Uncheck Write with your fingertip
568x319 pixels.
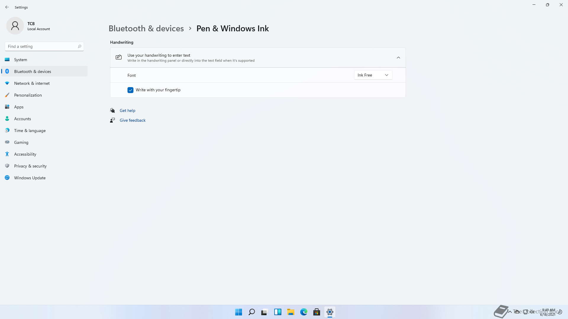(x=130, y=90)
